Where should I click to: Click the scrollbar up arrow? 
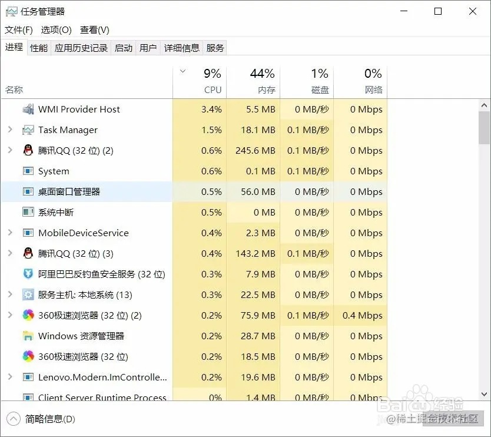click(484, 105)
